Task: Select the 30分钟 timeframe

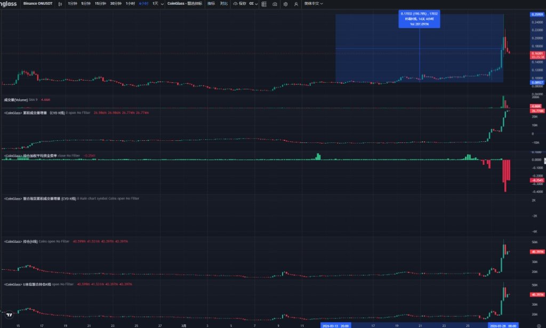Action: 116,4
